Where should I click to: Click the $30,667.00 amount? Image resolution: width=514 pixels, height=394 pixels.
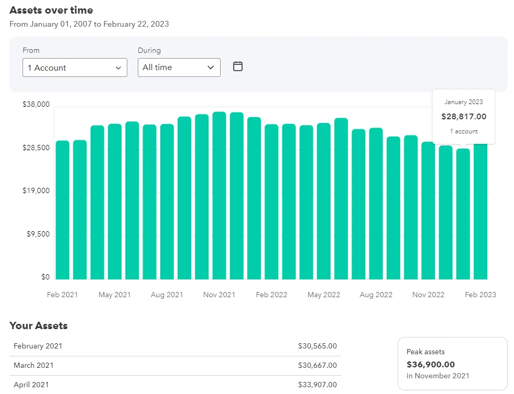(x=318, y=366)
